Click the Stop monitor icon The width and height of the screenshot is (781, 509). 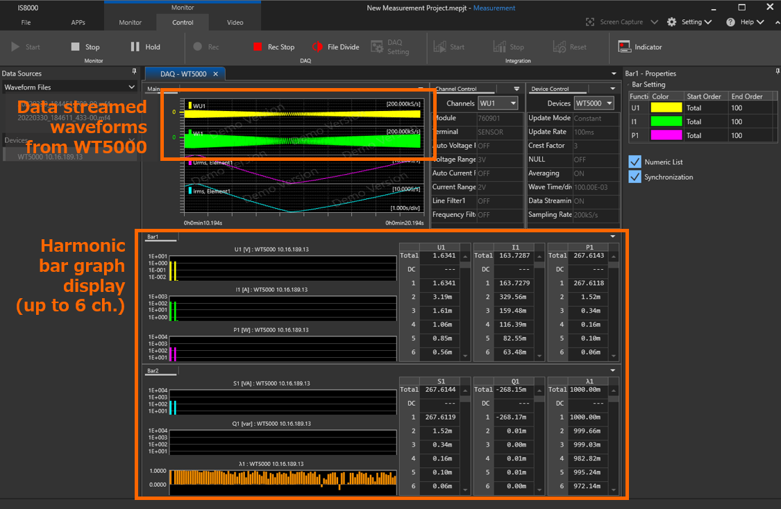point(76,47)
